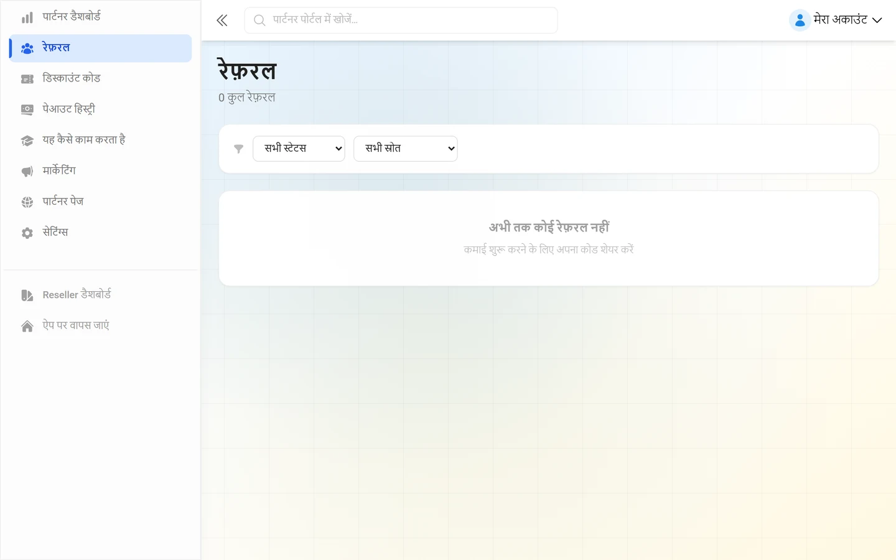Click the user avatar icon
The height and width of the screenshot is (560, 896).
pyautogui.click(x=800, y=20)
